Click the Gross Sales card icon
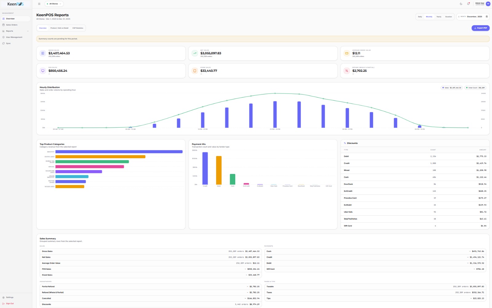 [43, 53]
